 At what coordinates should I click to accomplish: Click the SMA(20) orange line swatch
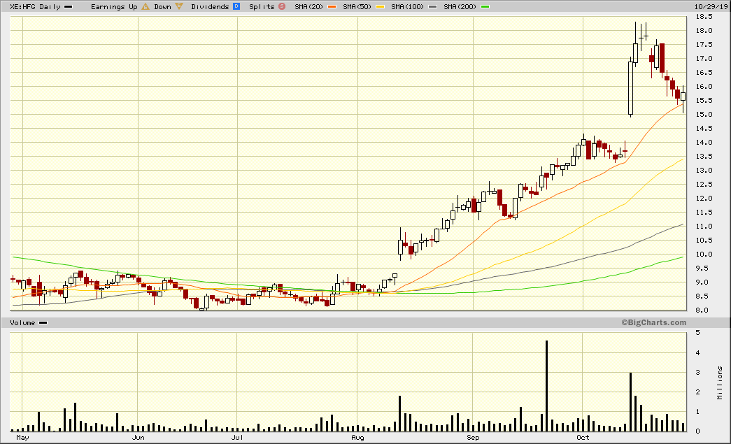pyautogui.click(x=329, y=6)
